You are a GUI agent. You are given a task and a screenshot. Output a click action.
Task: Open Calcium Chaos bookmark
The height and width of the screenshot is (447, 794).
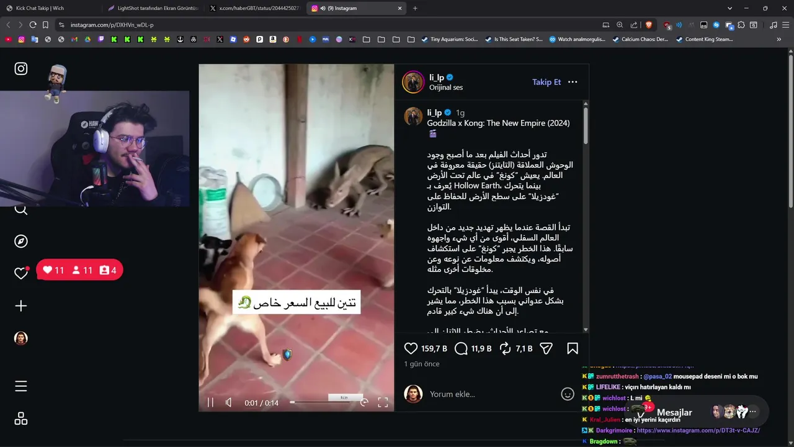[x=640, y=39]
